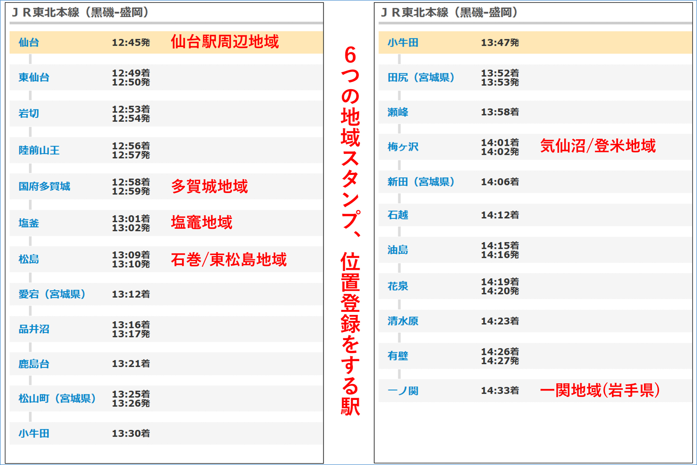
Task: Select the 岩切 station link
Action: click(29, 114)
